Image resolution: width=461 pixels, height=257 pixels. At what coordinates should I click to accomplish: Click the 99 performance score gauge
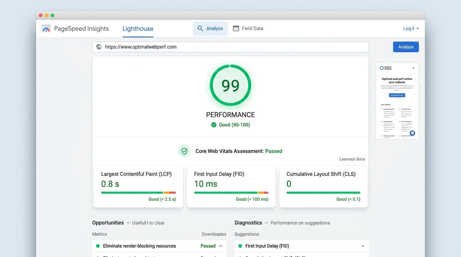pyautogui.click(x=230, y=85)
